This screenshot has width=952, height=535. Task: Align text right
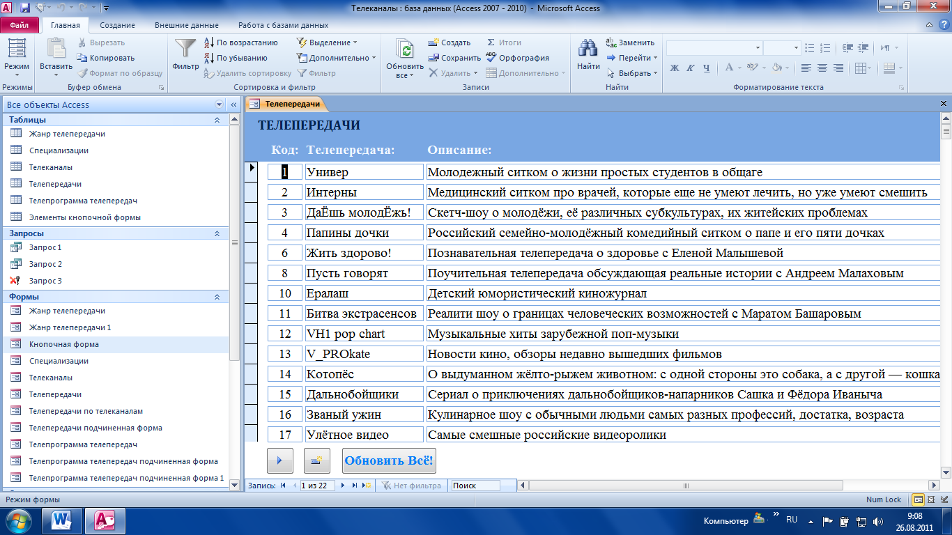(838, 68)
